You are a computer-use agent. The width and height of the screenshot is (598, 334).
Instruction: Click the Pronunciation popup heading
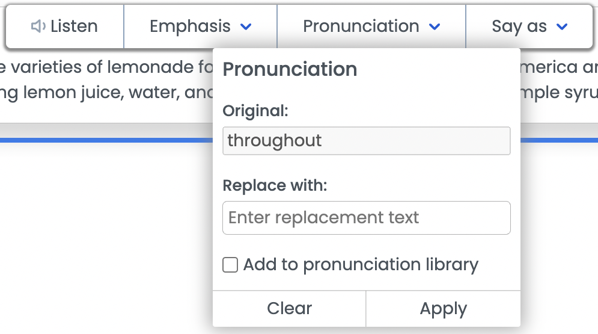click(x=290, y=69)
